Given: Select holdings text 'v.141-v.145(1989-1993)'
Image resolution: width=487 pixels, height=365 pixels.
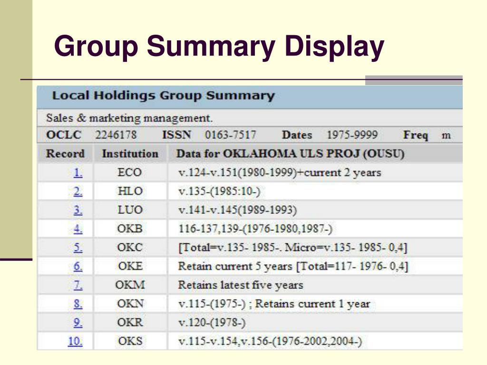Looking at the screenshot, I should pos(237,210).
